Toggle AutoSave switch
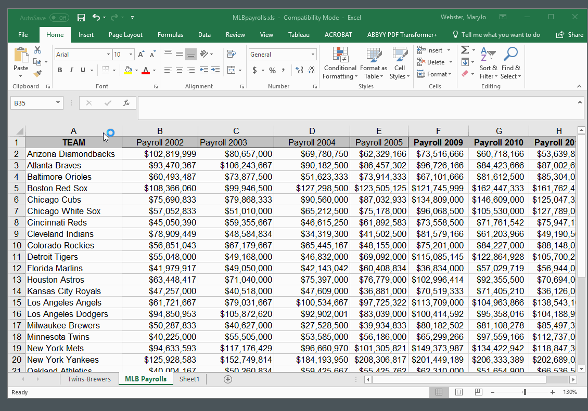The image size is (588, 411). click(59, 18)
